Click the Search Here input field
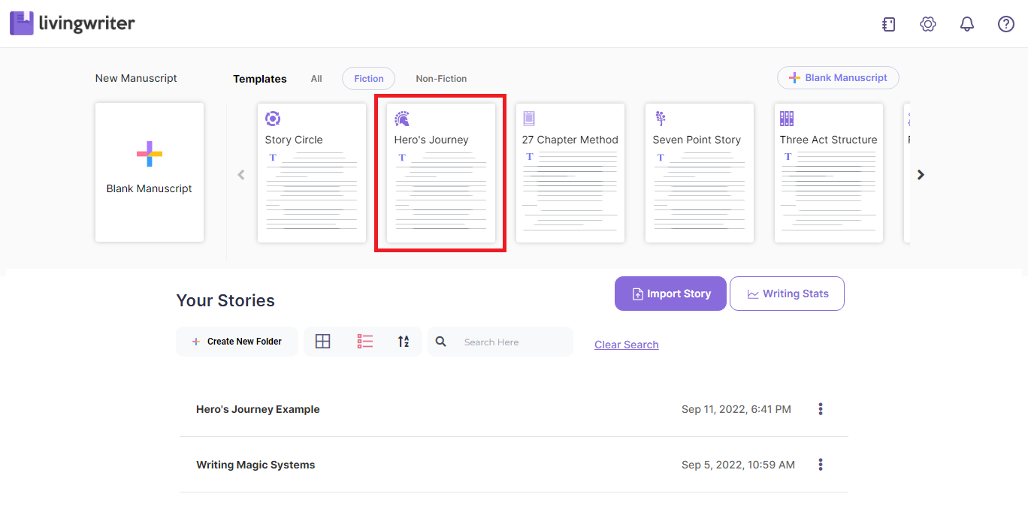 (496, 341)
